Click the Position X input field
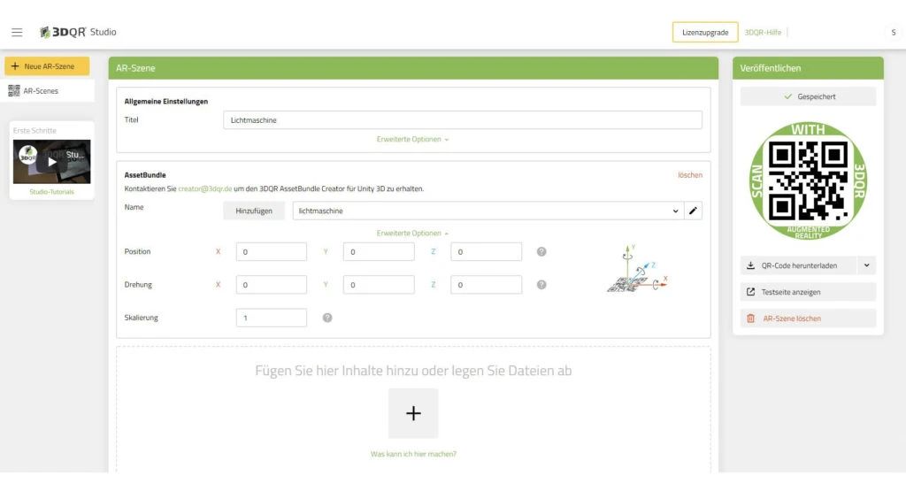906x491 pixels. [x=272, y=252]
